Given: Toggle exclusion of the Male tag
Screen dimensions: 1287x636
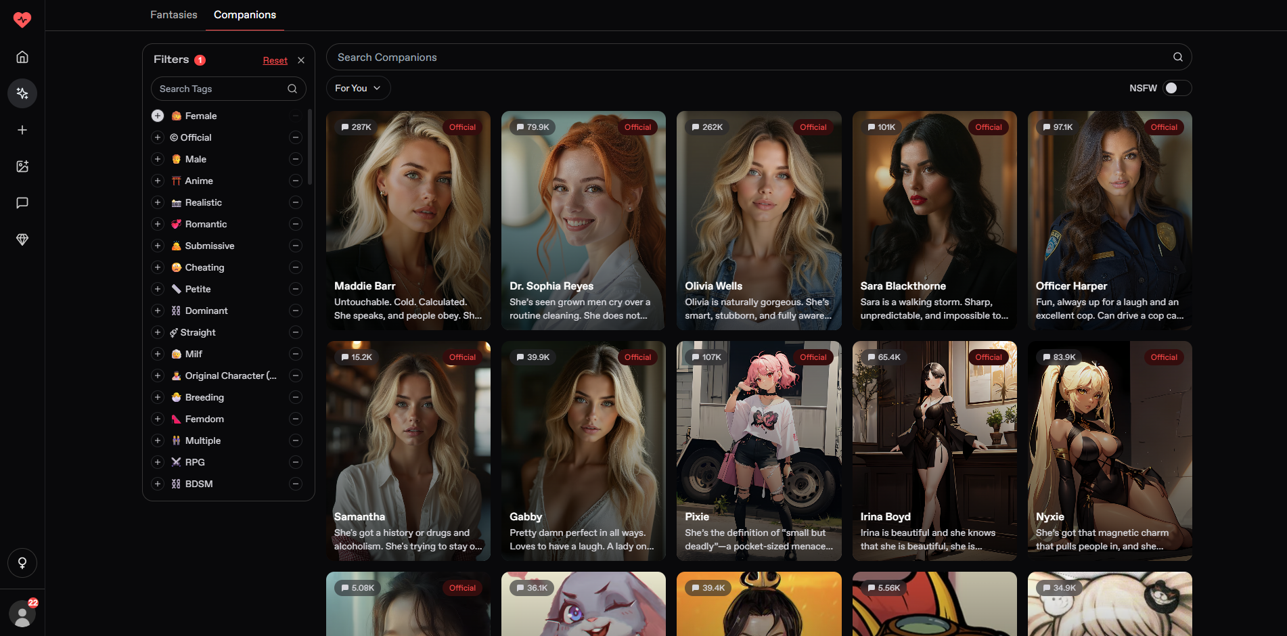Looking at the screenshot, I should [296, 159].
